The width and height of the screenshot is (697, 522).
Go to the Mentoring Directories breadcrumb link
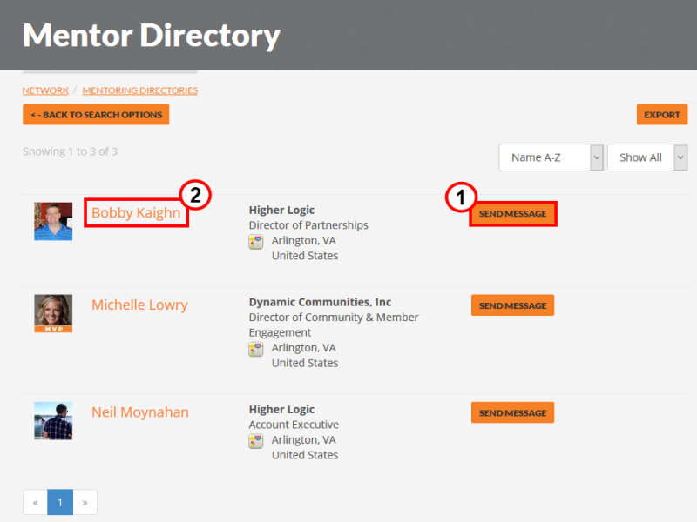(x=140, y=90)
